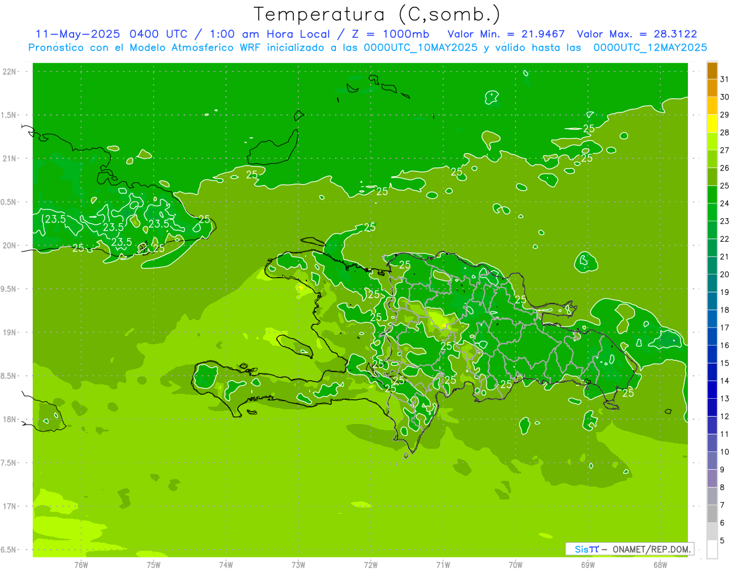Select the 74W longitude axis label

click(x=226, y=564)
